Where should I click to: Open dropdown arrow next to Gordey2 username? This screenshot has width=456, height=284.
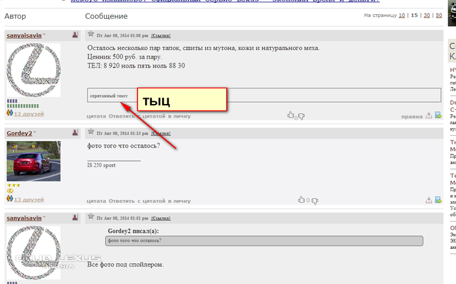pyautogui.click(x=35, y=133)
